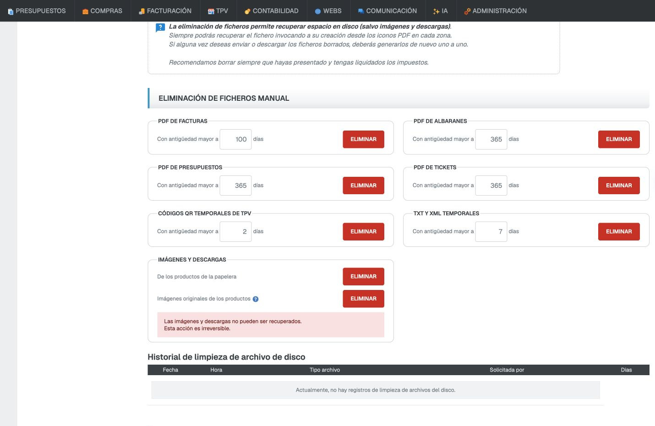The height and width of the screenshot is (426, 655).
Task: Click the Fecha column header
Action: pyautogui.click(x=170, y=370)
